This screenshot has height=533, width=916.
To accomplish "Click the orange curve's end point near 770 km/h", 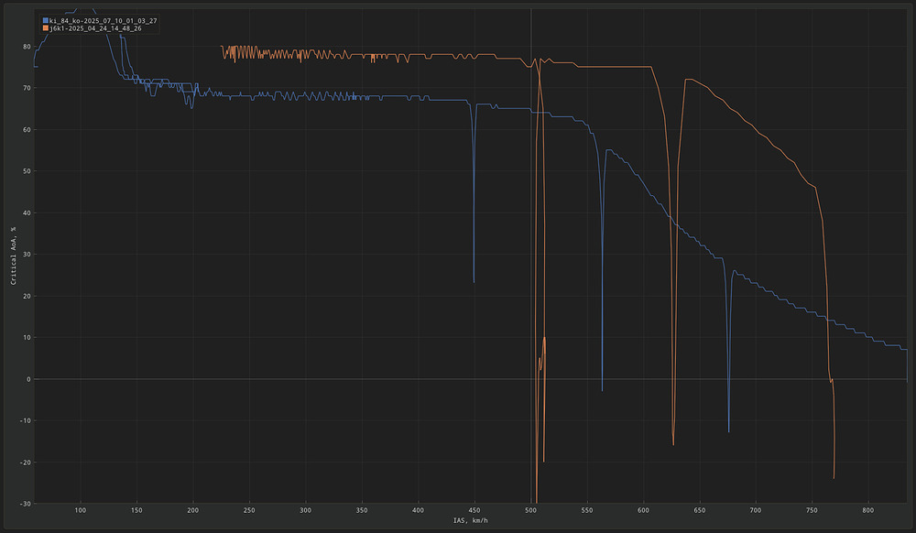I will click(x=834, y=478).
